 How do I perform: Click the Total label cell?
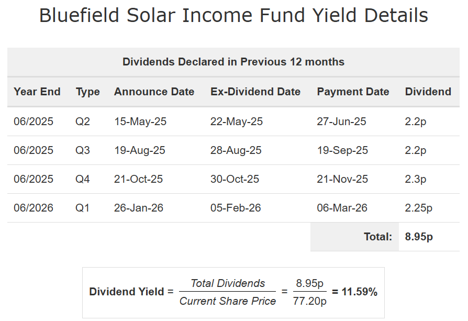pos(378,237)
